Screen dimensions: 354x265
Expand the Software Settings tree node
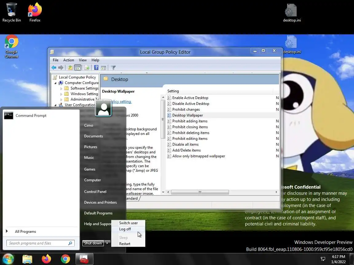coord(61,89)
